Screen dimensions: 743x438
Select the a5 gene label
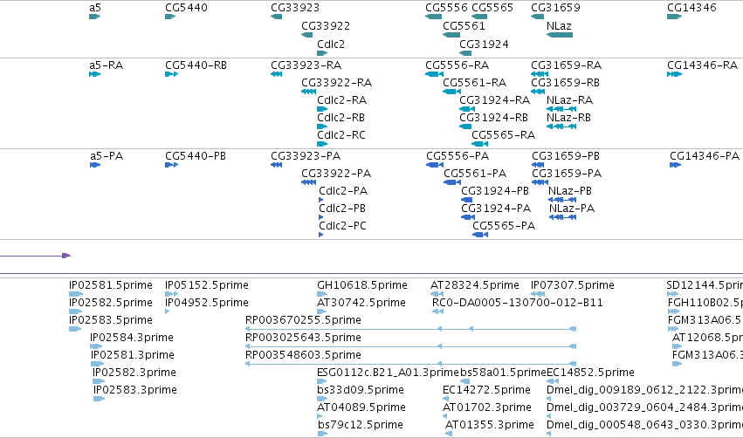[95, 8]
